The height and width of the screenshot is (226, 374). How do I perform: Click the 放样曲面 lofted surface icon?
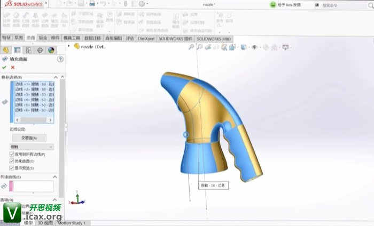(35, 20)
